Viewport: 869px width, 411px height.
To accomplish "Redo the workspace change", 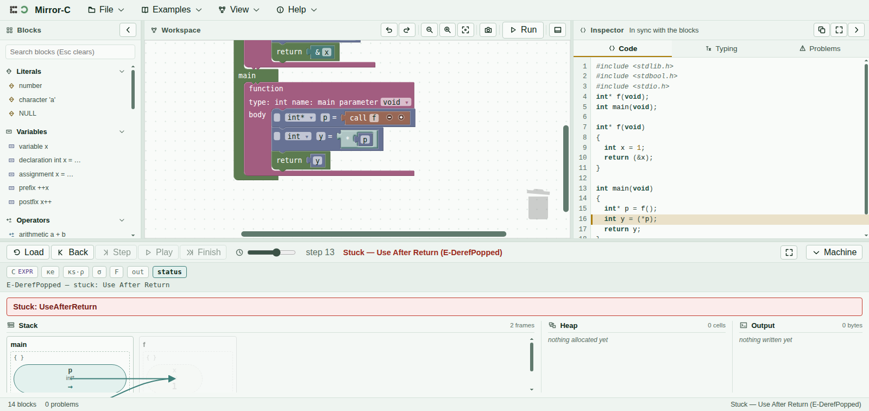I will pyautogui.click(x=407, y=30).
